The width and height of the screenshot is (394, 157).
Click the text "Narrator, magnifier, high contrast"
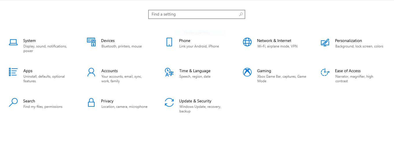[x=354, y=79]
